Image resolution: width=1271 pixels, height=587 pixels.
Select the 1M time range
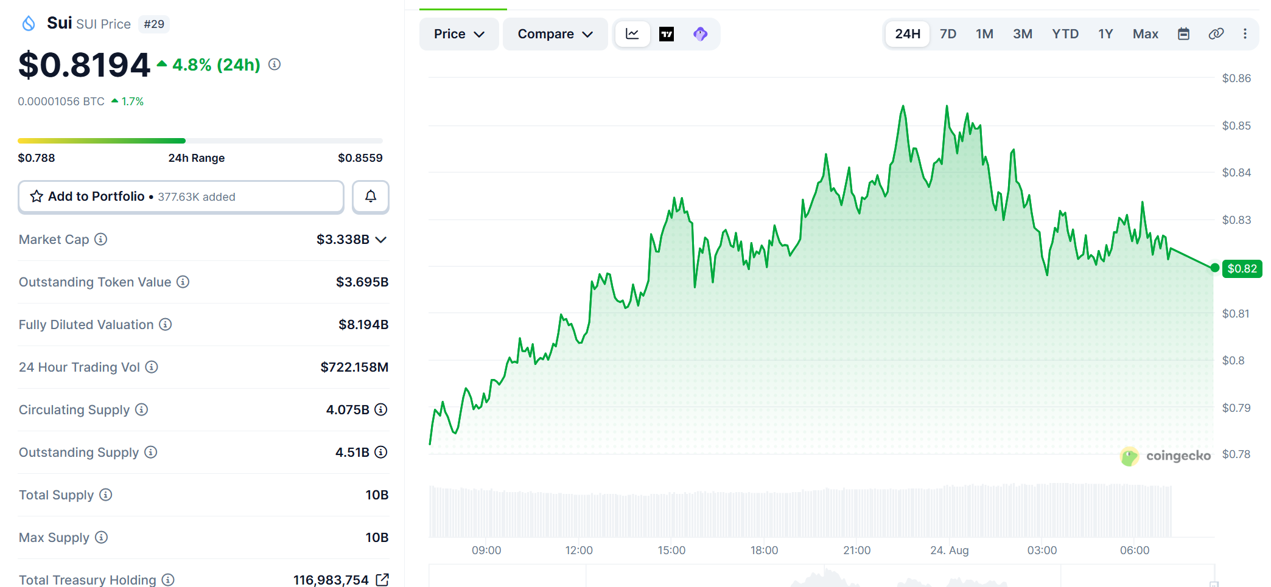984,34
